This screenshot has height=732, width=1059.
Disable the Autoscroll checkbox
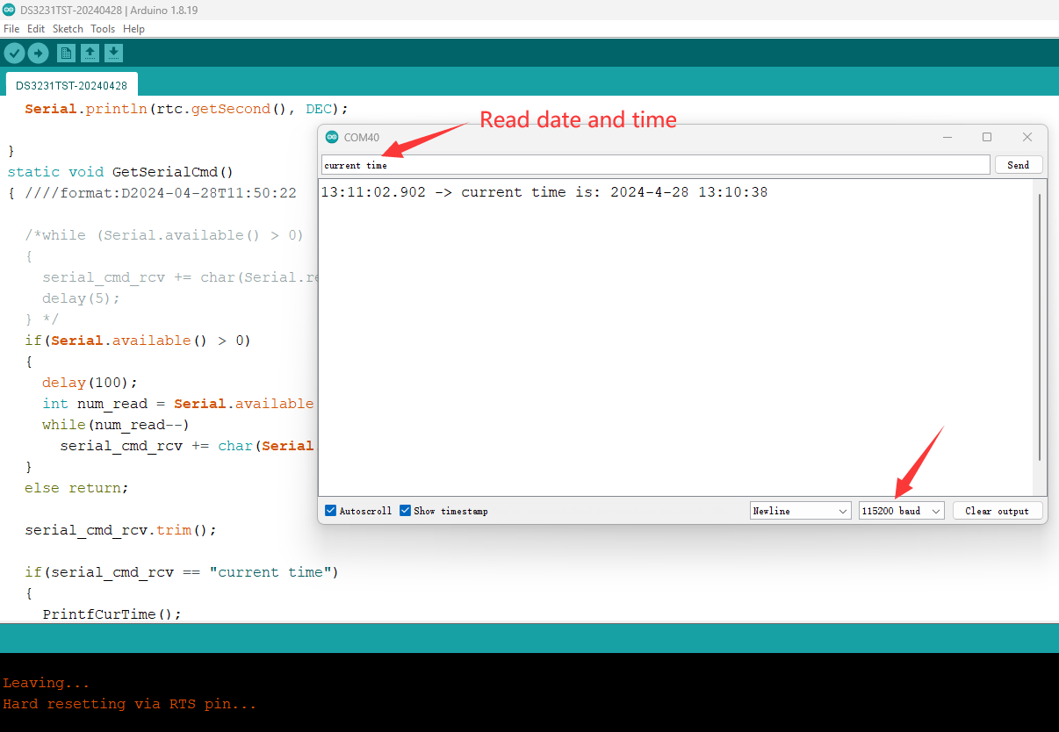coord(331,511)
